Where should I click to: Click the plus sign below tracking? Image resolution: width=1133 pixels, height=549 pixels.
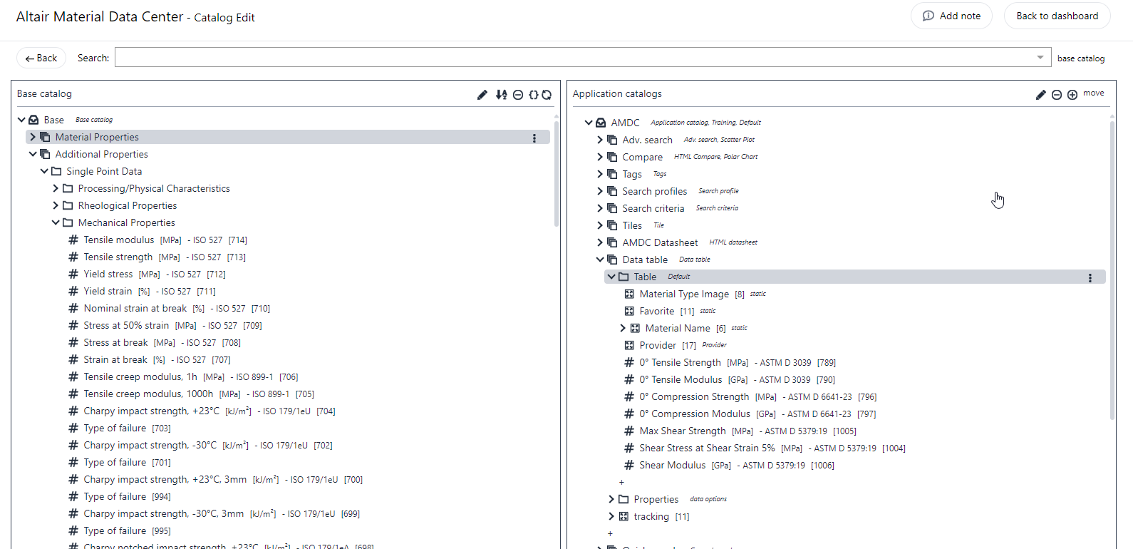(x=610, y=533)
